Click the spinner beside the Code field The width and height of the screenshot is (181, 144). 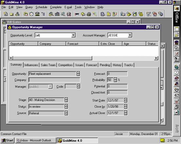coord(79,86)
